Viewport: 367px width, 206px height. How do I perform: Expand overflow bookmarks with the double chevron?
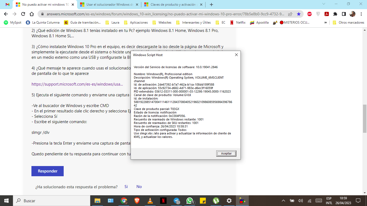326,23
